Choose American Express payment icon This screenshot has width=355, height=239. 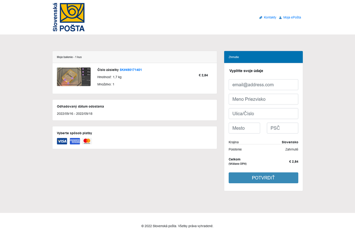(75, 141)
